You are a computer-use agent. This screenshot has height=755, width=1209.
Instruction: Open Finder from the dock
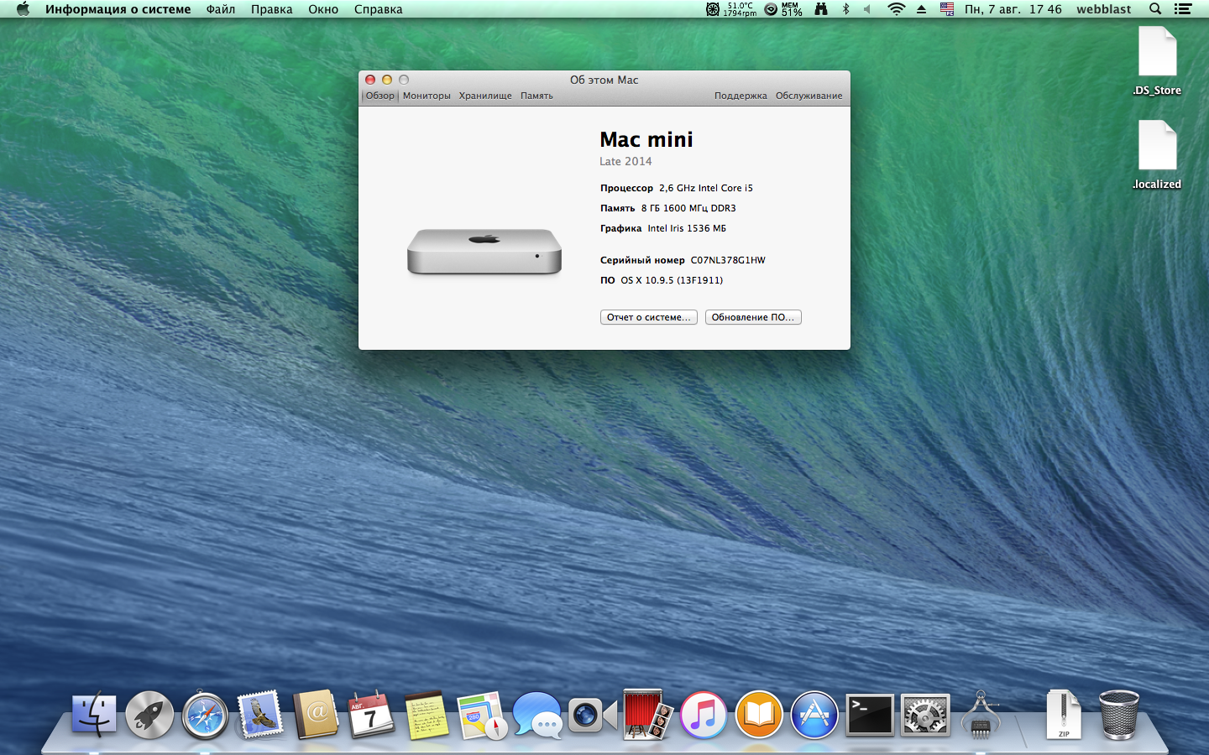(x=93, y=715)
